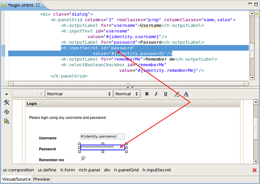Select the Visual/Source tab
This screenshot has width=260, height=184.
coord(16,179)
